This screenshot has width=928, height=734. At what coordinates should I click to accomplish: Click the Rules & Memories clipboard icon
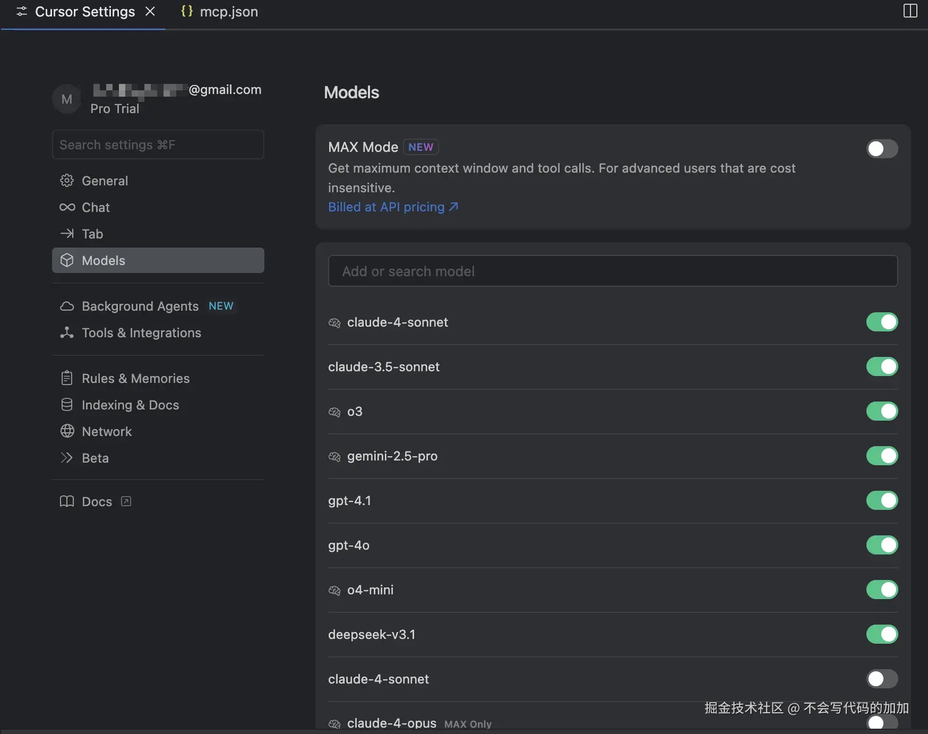67,378
